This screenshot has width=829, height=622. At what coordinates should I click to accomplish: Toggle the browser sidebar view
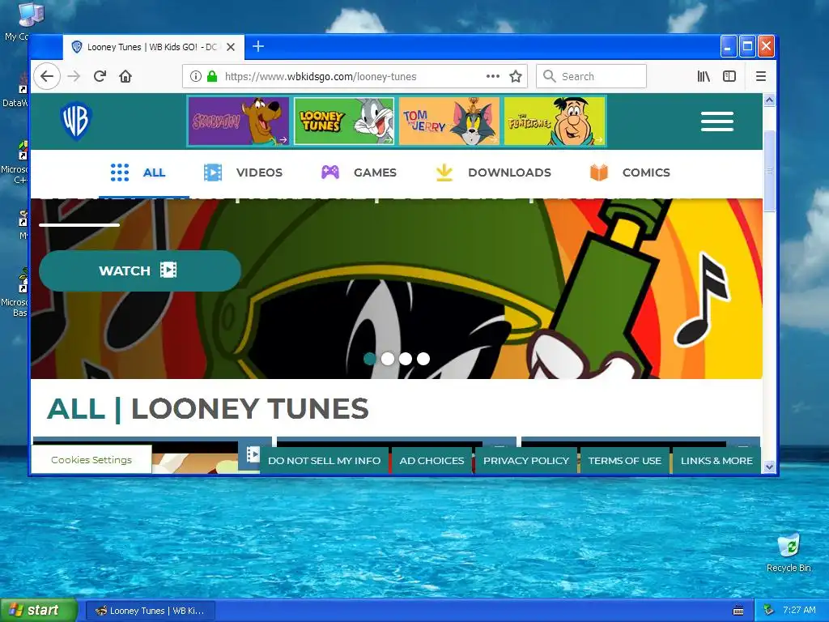click(x=729, y=76)
